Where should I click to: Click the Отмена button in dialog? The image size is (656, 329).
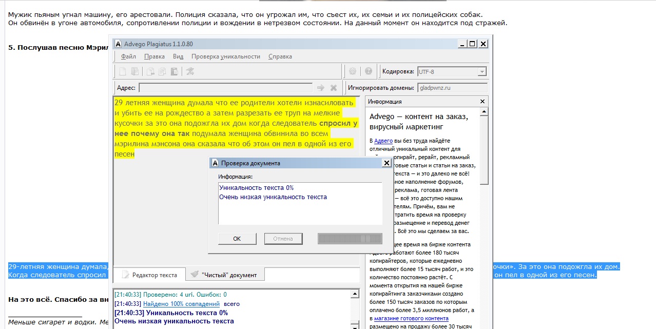pos(283,239)
